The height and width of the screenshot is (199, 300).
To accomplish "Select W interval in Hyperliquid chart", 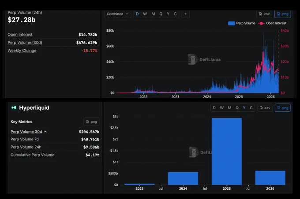I will pyautogui.click(x=222, y=108).
